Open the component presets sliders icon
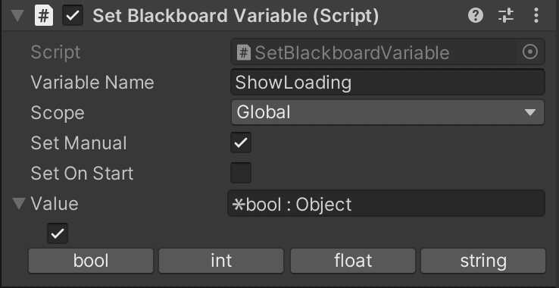559x288 pixels. (x=505, y=16)
